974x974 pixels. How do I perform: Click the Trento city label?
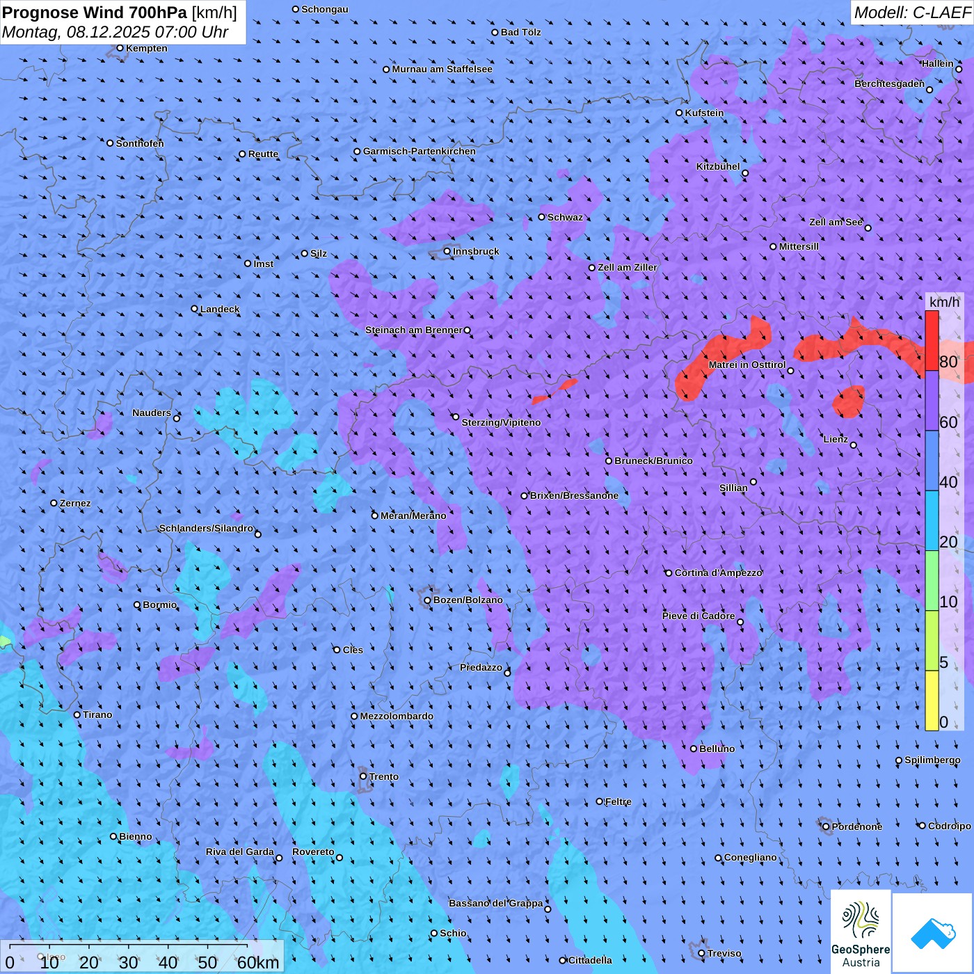pyautogui.click(x=384, y=776)
